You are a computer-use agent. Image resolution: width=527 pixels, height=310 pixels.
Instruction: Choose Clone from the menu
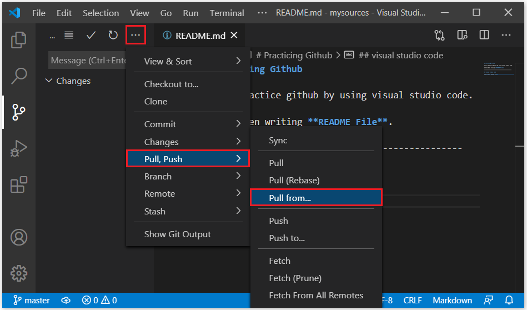click(x=188, y=101)
